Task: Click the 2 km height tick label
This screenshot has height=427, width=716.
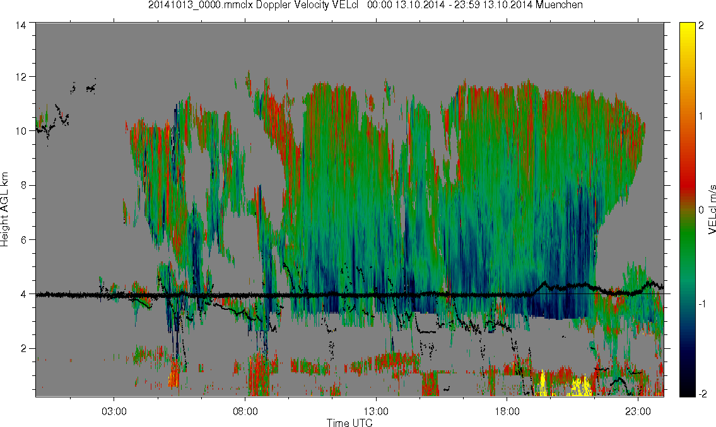Action: [x=23, y=349]
